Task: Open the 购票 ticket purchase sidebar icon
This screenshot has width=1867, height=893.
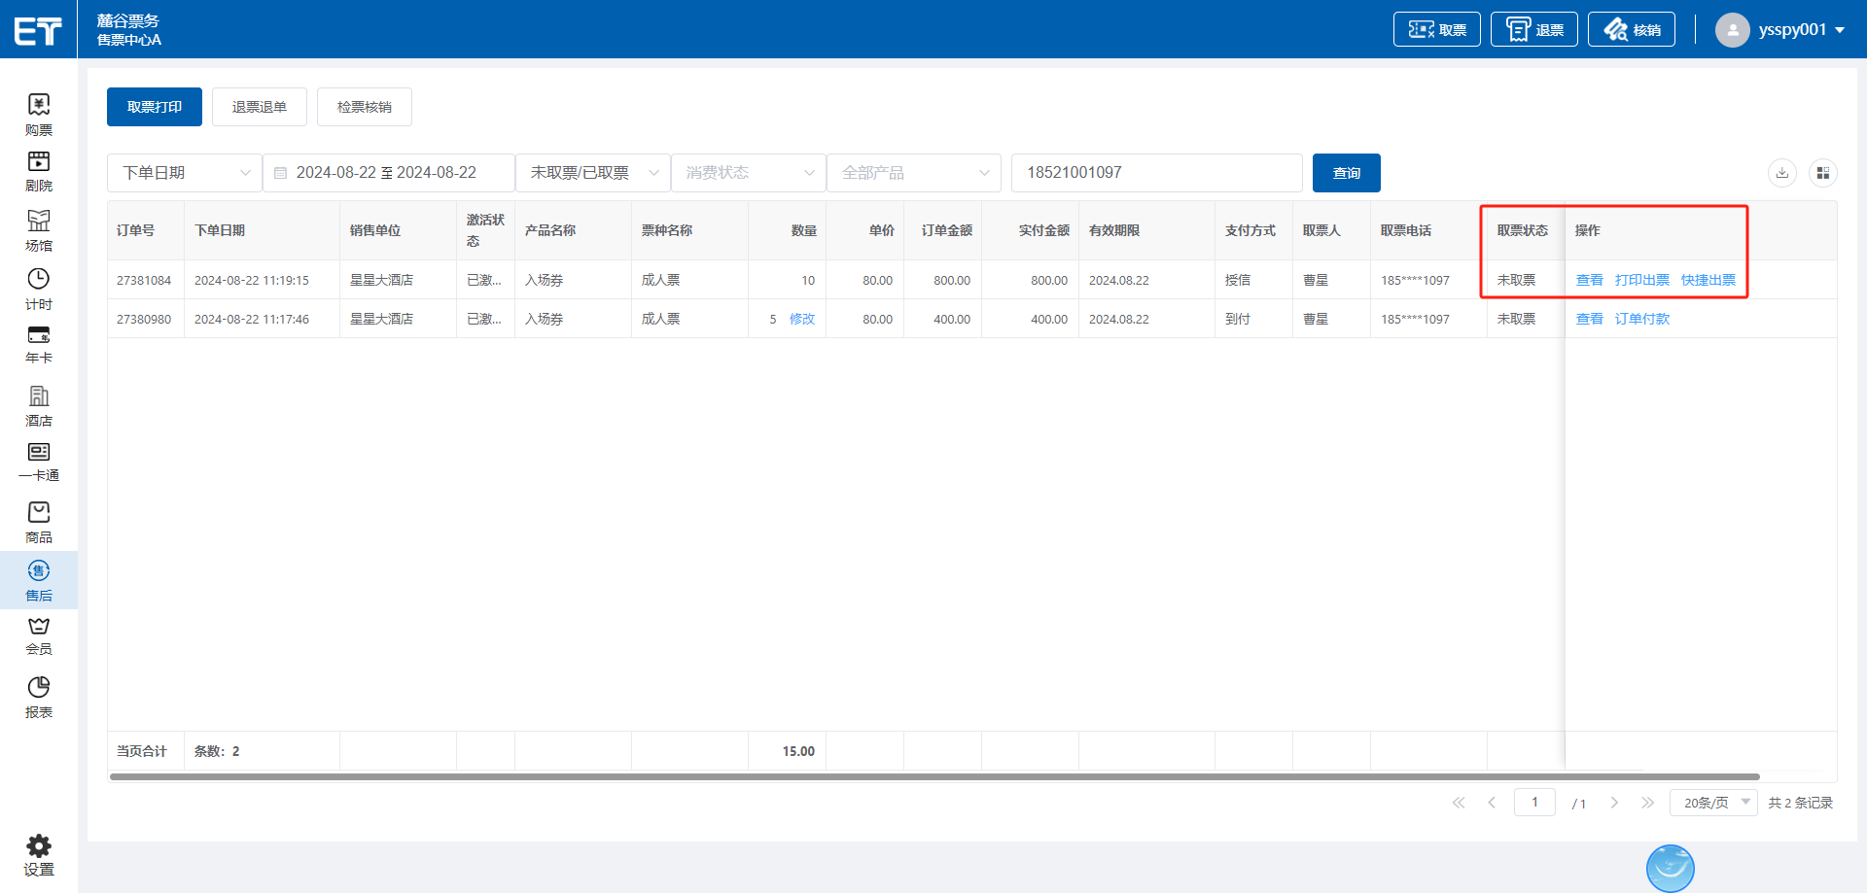Action: pos(38,114)
